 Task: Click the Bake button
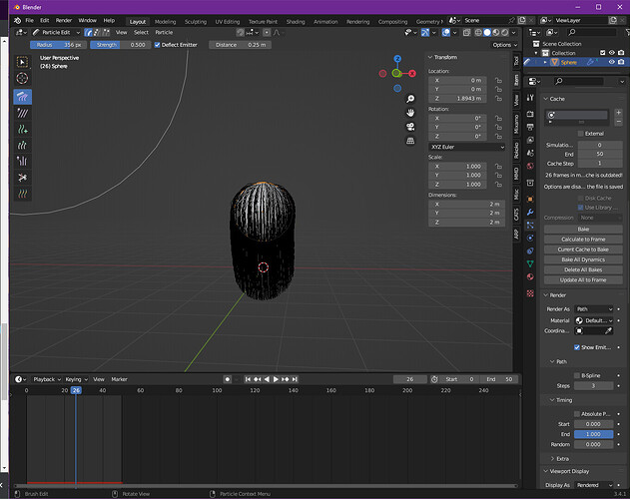pos(583,229)
